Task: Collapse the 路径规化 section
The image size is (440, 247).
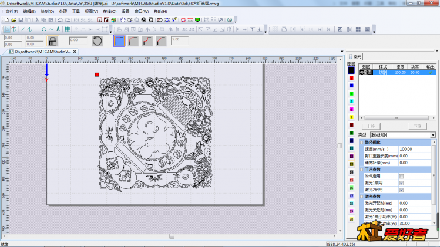Action: point(362,143)
